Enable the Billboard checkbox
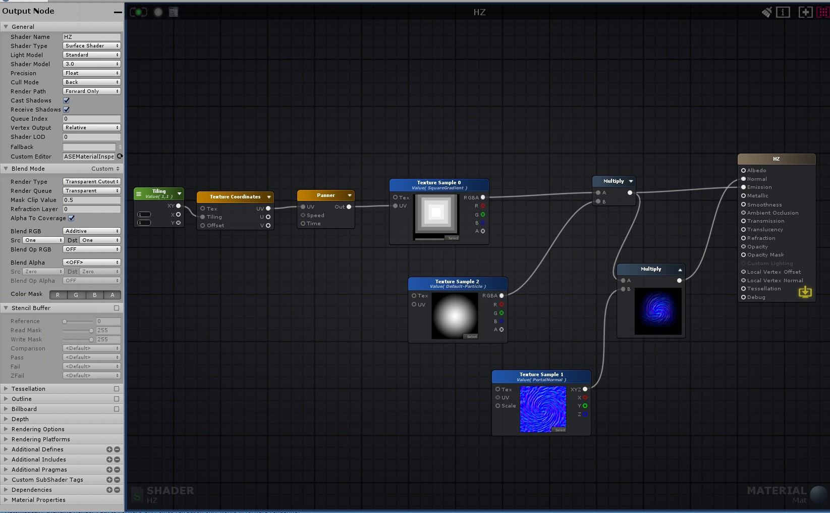Image resolution: width=830 pixels, height=513 pixels. pyautogui.click(x=117, y=409)
